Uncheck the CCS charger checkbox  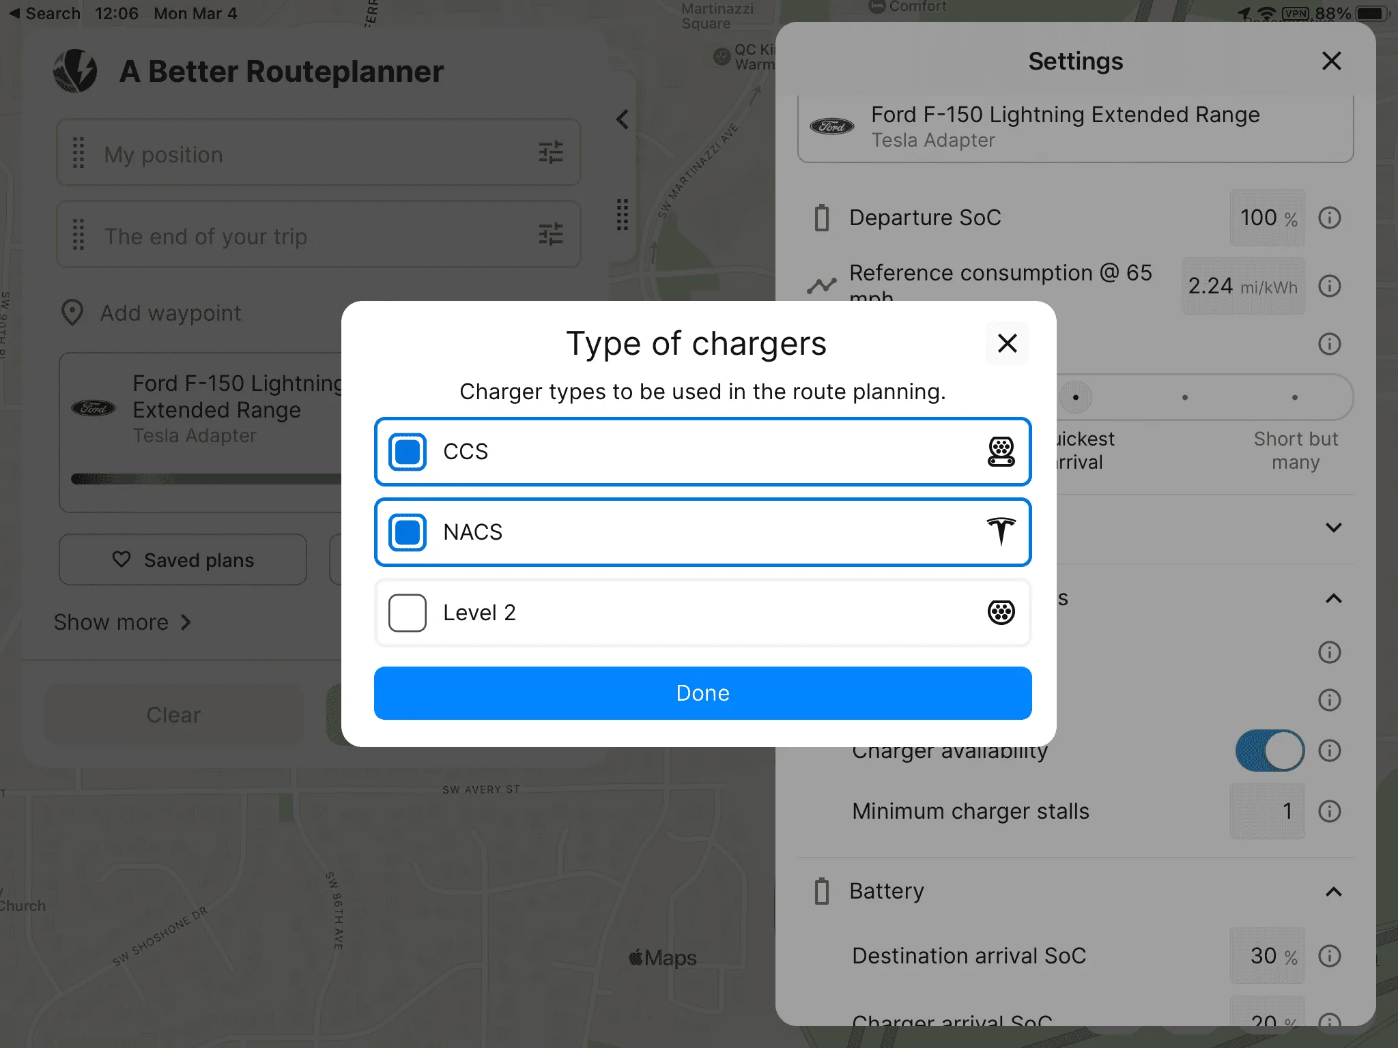[x=408, y=452]
